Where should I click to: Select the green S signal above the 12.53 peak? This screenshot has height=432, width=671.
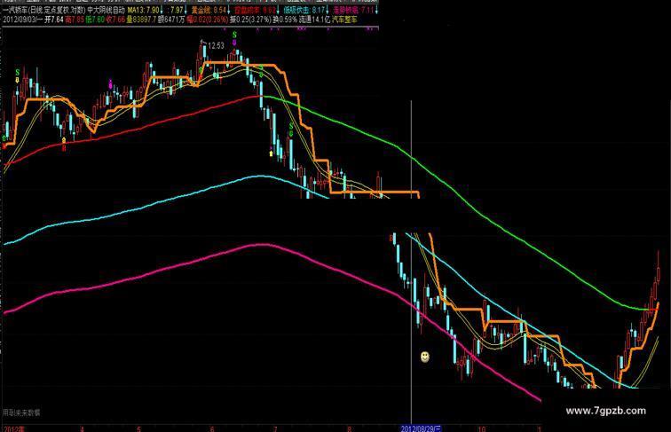[x=234, y=35]
